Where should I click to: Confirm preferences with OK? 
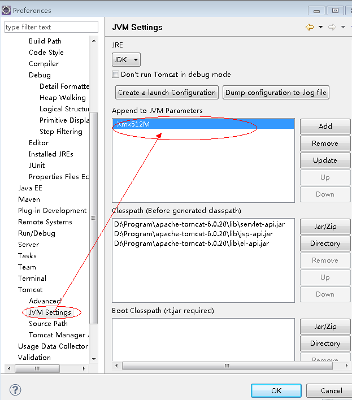[276, 390]
